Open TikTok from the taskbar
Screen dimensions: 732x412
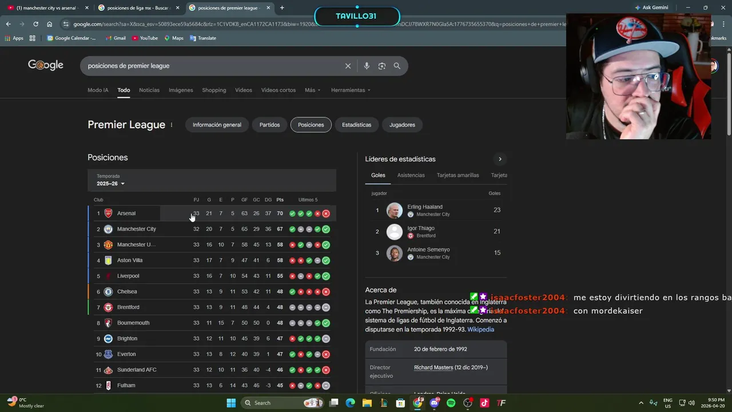[x=484, y=403]
